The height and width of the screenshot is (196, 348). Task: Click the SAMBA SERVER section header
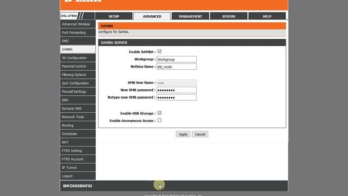click(x=192, y=42)
